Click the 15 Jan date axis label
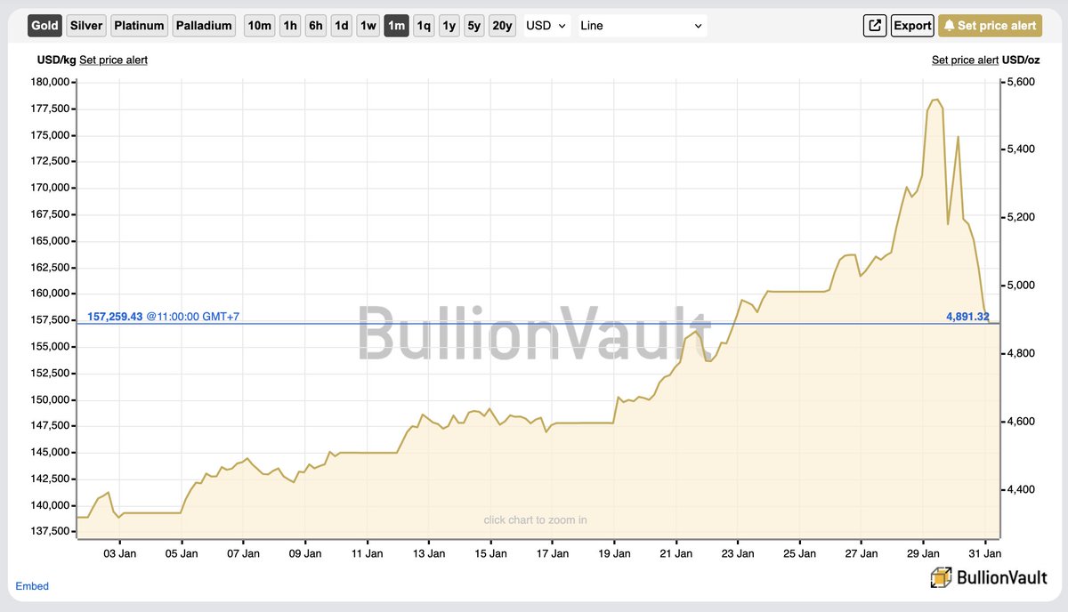Image resolution: width=1068 pixels, height=612 pixels. coord(490,553)
